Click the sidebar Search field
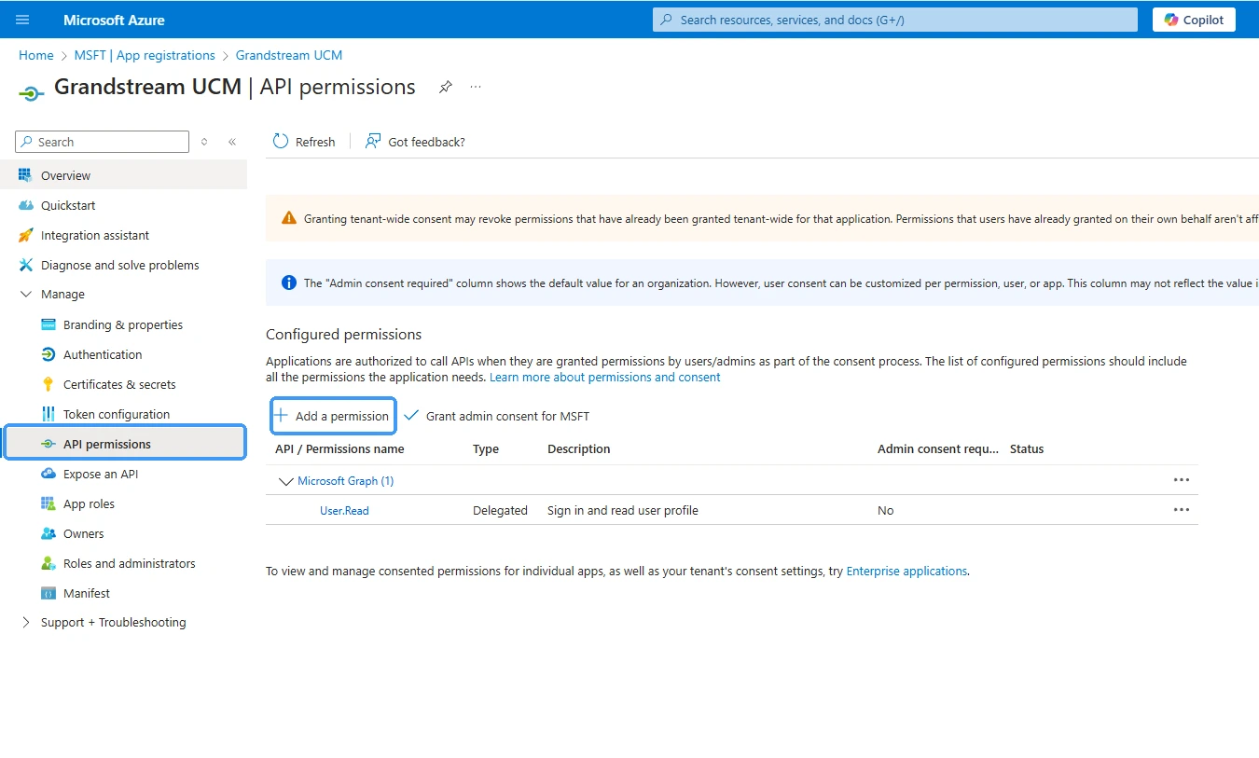The width and height of the screenshot is (1259, 758). pos(103,142)
